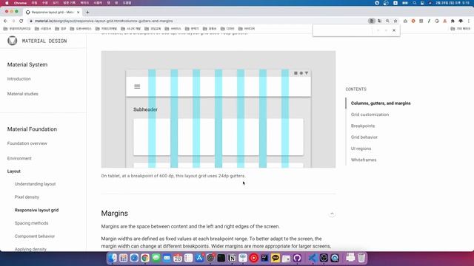
Task: Open Messages from the dock
Action: tap(156, 258)
